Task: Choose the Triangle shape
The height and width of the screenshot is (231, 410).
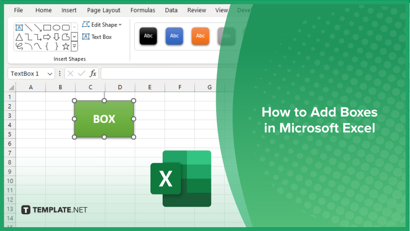Action: (x=19, y=37)
